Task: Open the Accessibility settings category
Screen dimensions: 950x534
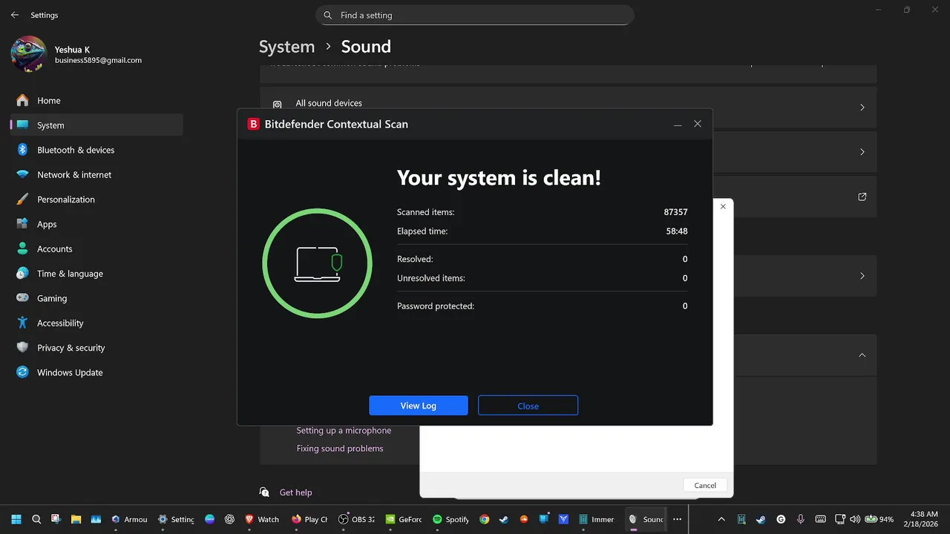Action: pos(96,323)
